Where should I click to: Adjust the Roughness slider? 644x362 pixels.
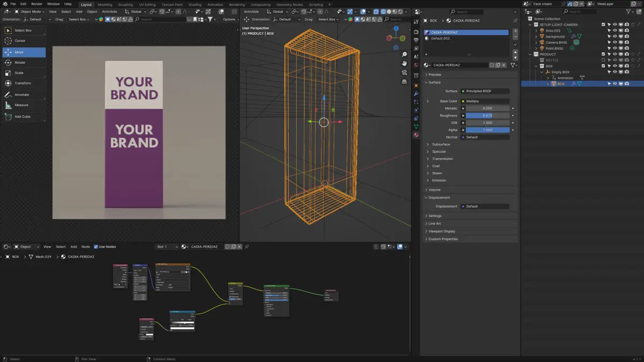(x=487, y=115)
